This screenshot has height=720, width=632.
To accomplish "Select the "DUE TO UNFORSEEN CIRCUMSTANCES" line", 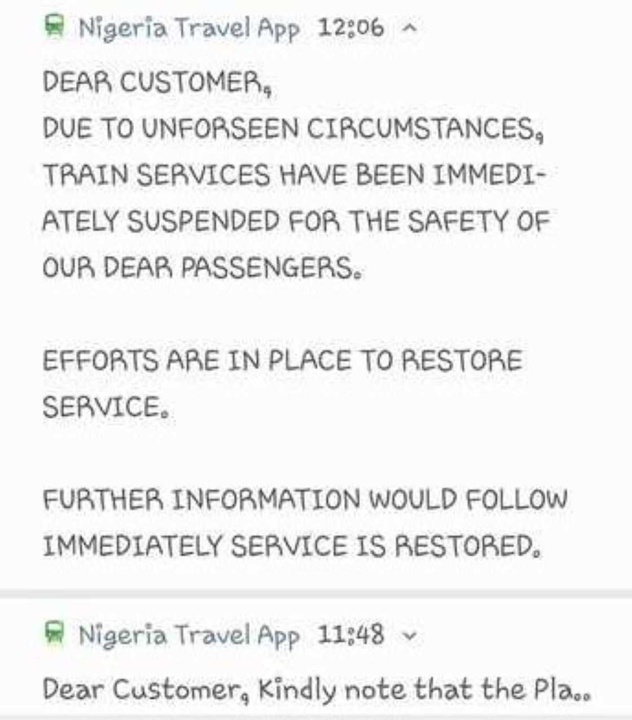I will tap(293, 129).
